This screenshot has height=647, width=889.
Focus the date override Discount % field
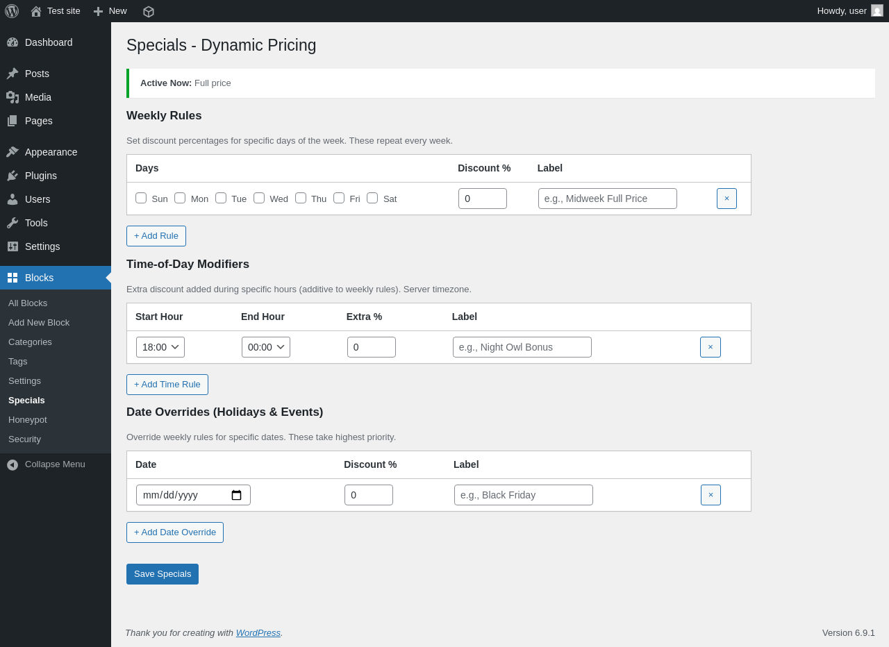pos(369,495)
